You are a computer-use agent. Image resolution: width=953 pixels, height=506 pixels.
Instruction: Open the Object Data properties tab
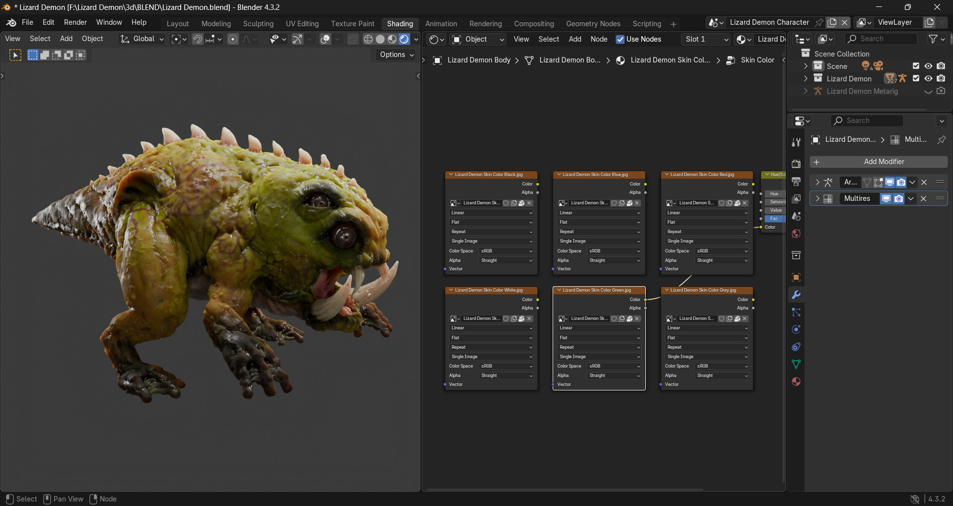796,364
